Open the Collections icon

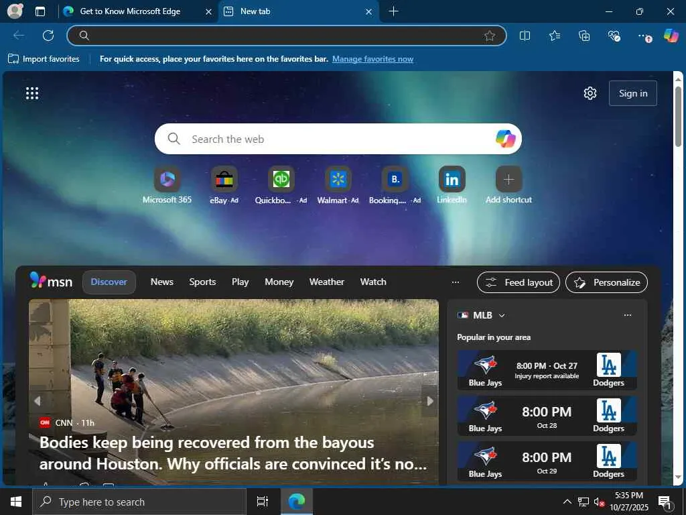point(584,36)
